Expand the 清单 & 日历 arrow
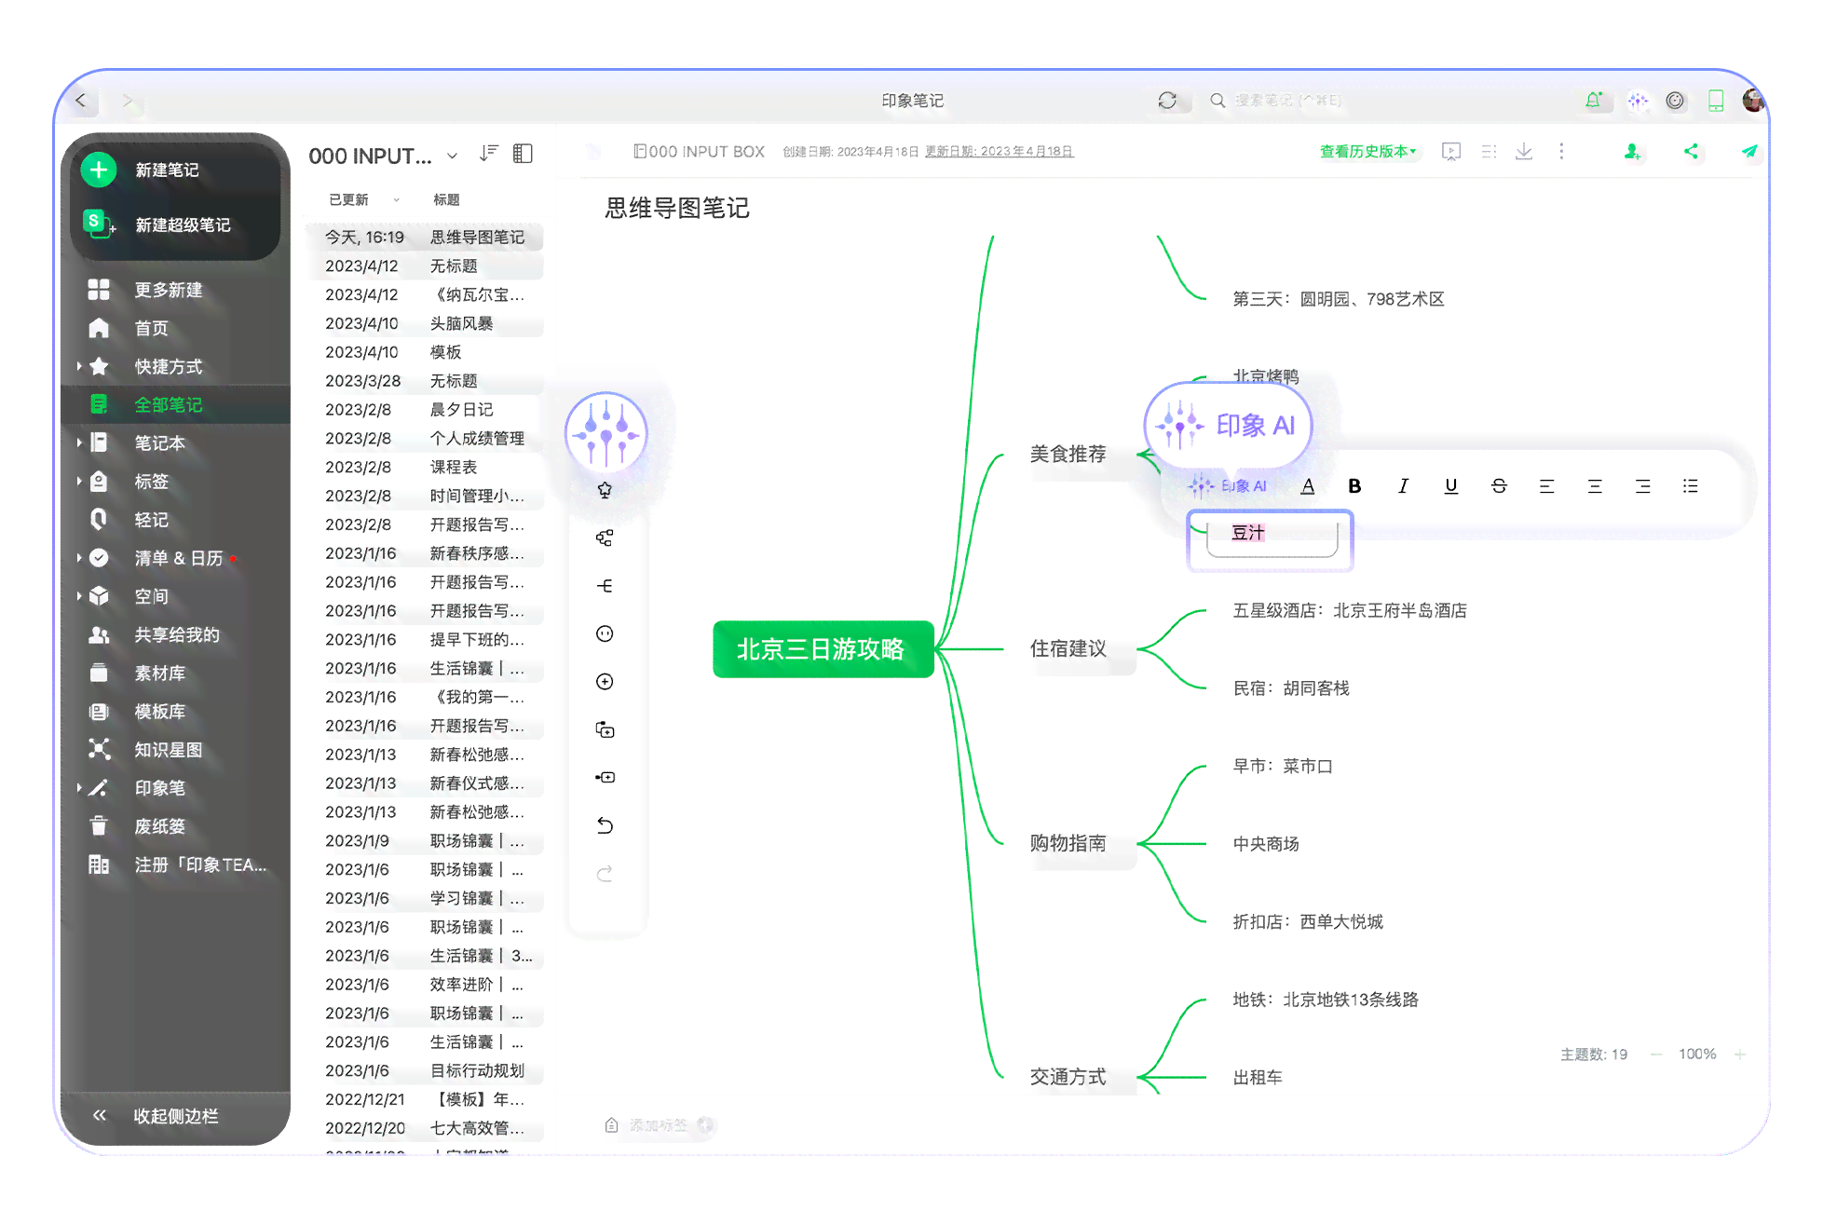Viewport: 1823px width, 1225px height. pyautogui.click(x=79, y=558)
